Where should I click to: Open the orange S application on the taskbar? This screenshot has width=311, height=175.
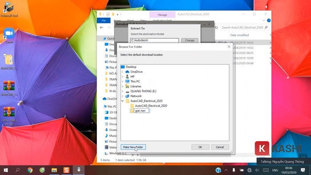[x=66, y=170]
